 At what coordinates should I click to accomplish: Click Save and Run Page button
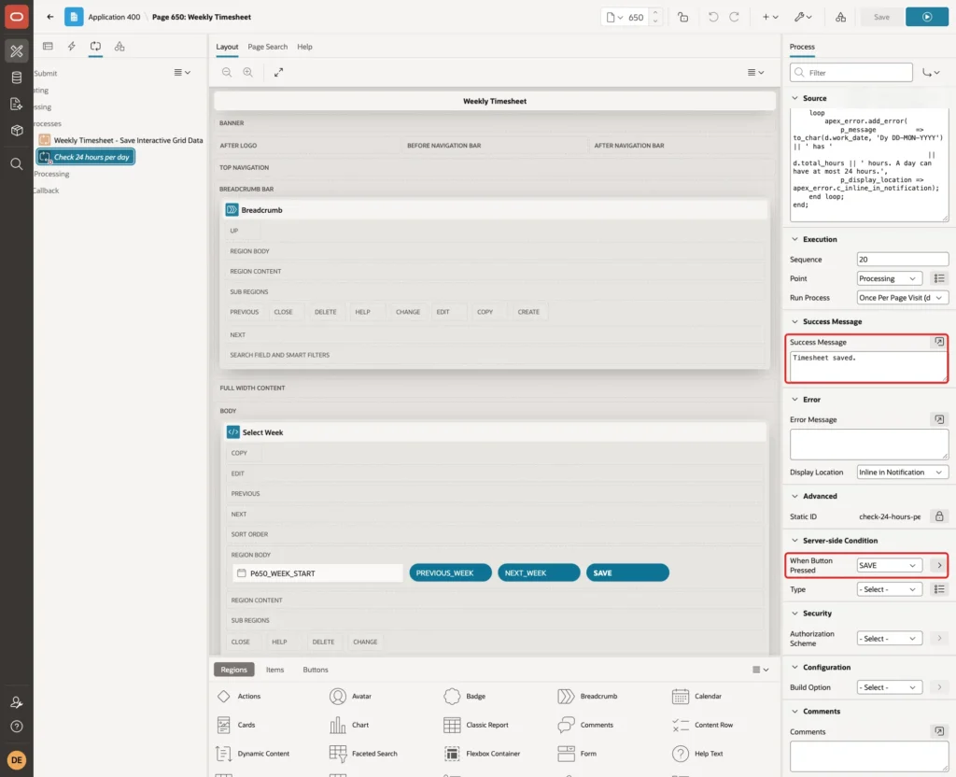[926, 17]
